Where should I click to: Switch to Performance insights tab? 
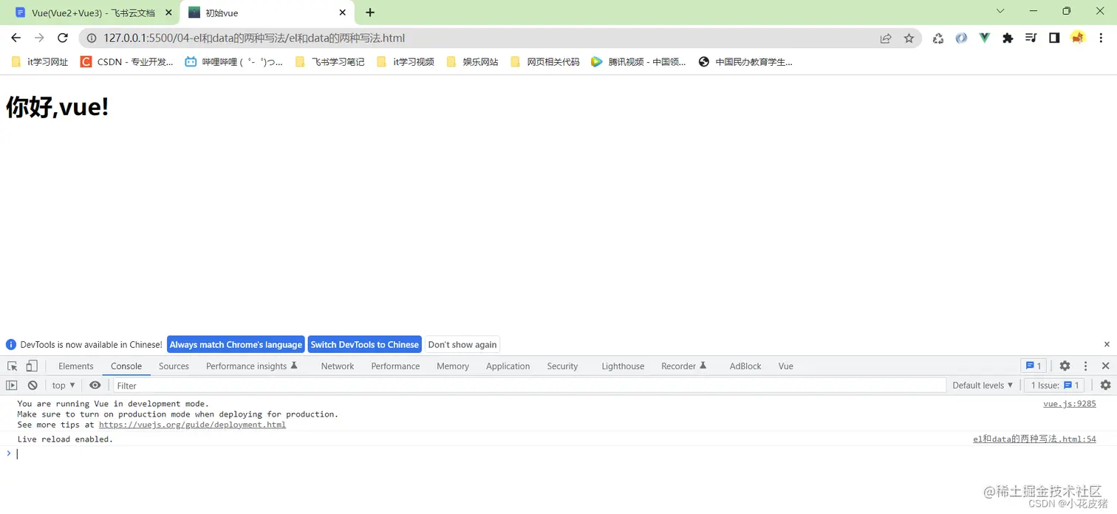(252, 366)
